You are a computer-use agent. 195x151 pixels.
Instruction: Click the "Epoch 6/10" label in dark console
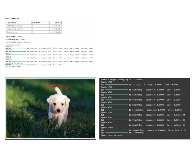tap(106, 107)
